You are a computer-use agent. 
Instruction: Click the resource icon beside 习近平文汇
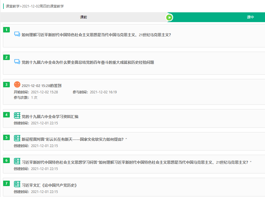(x=17, y=184)
